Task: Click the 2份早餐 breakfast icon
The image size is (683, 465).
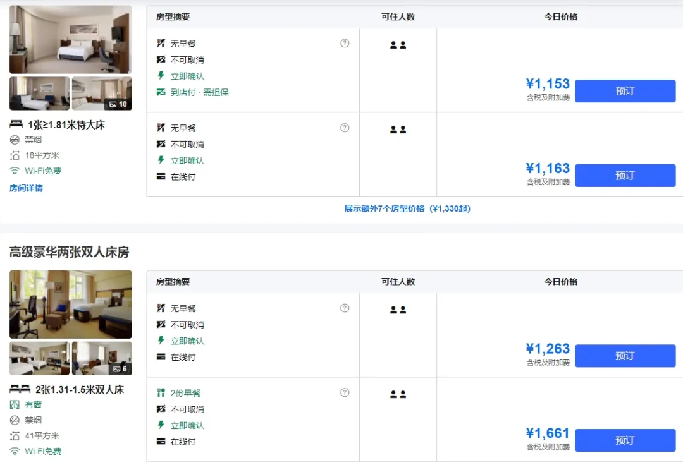Action: coord(161,393)
